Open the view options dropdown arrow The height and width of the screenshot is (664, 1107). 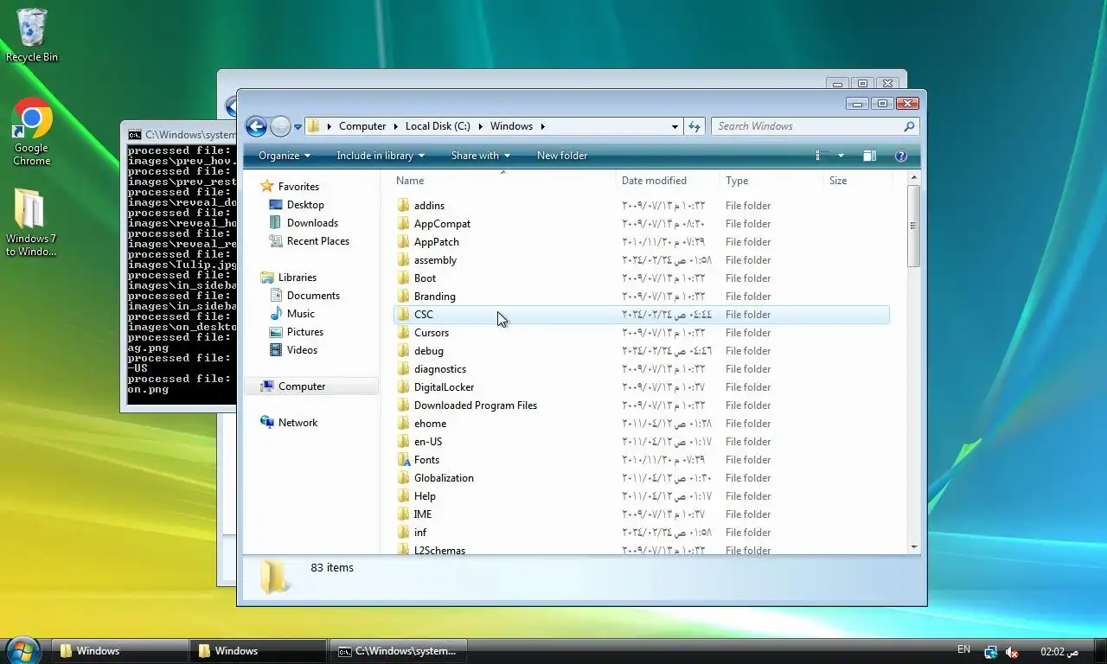(841, 156)
